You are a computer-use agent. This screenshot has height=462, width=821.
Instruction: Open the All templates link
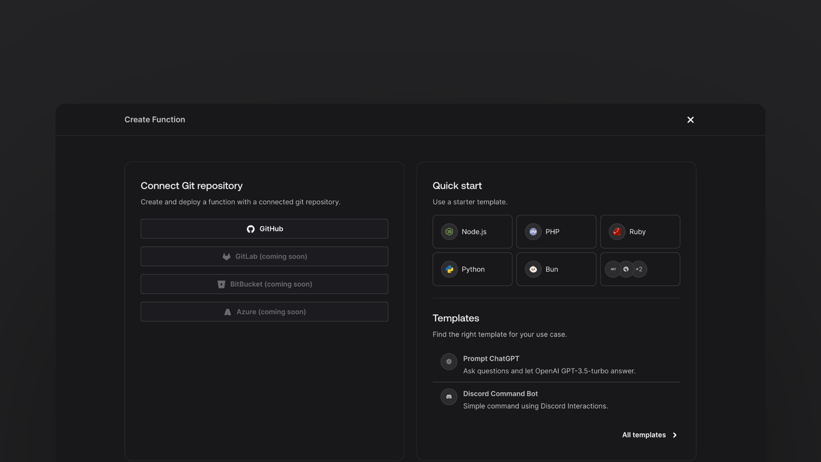point(650,435)
